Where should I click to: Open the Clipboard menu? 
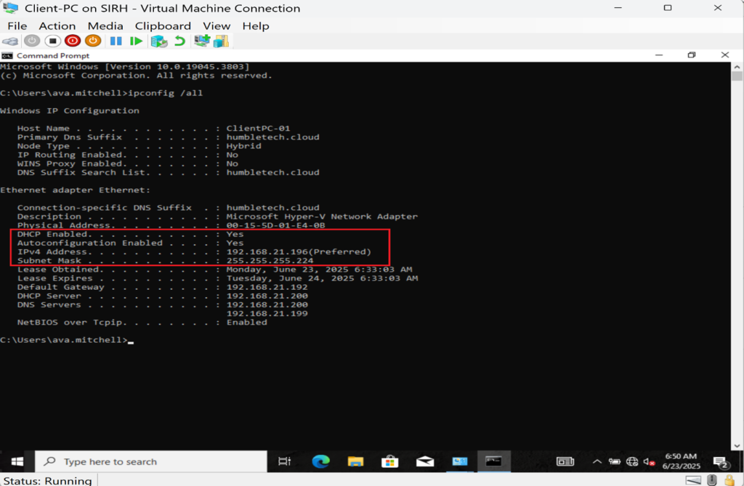(163, 26)
